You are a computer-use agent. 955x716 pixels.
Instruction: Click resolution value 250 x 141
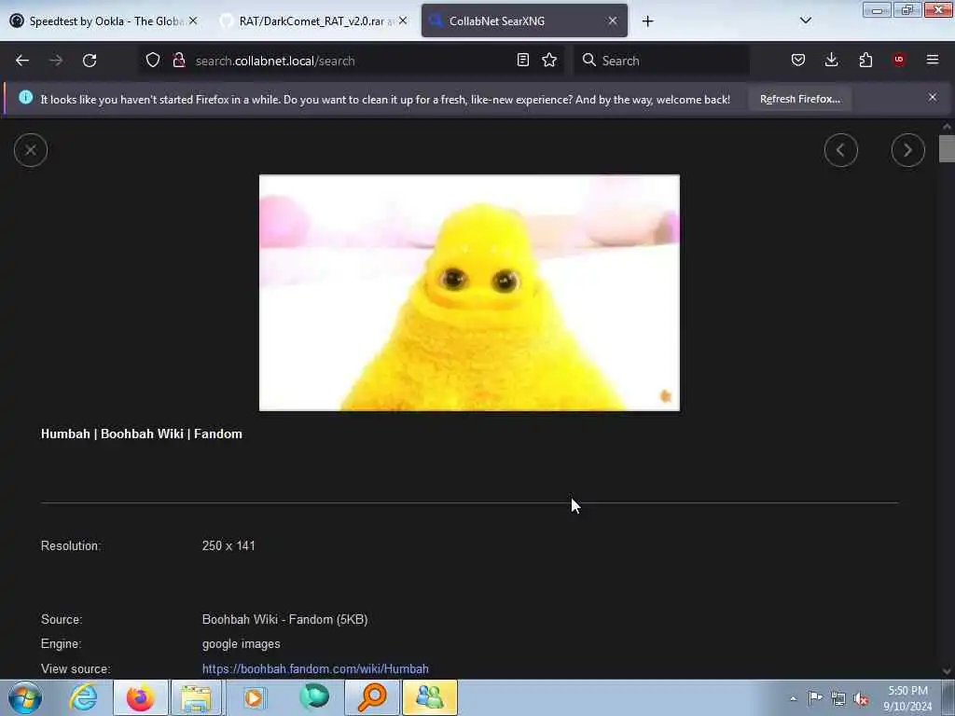(x=228, y=545)
